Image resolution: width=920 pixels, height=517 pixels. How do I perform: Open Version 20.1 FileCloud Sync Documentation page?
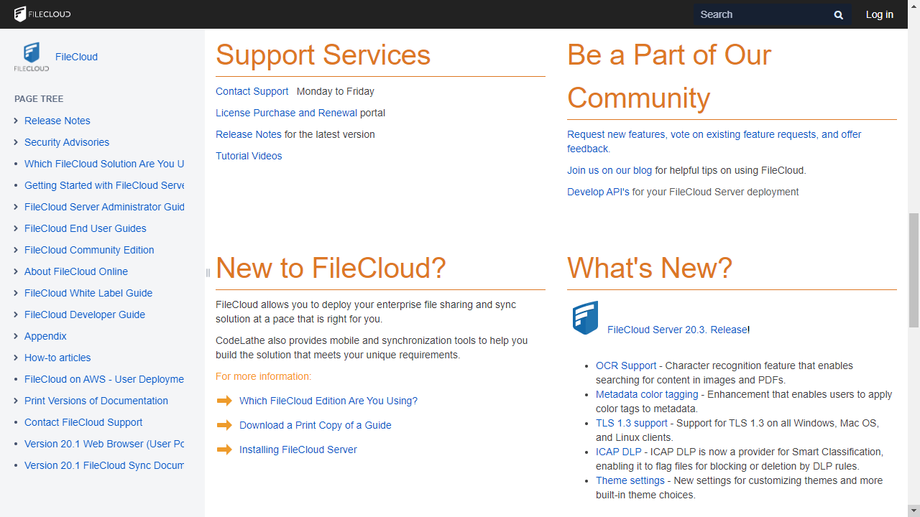click(104, 465)
